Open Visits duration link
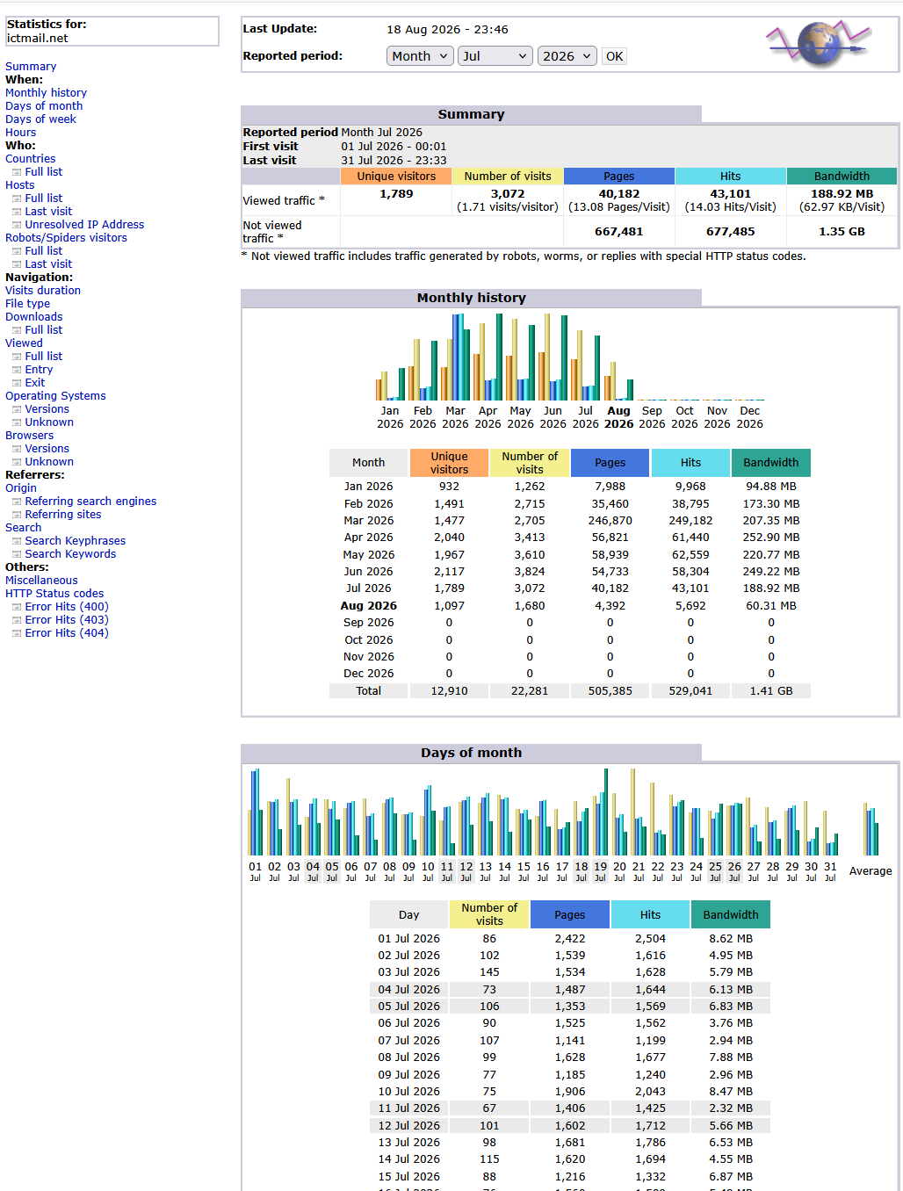 (43, 291)
